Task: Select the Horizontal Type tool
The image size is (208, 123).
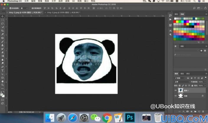Action: pos(2,71)
